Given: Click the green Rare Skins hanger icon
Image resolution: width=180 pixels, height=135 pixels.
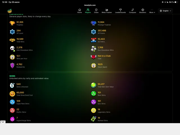Looking at the screenshot, I should coord(93,94).
